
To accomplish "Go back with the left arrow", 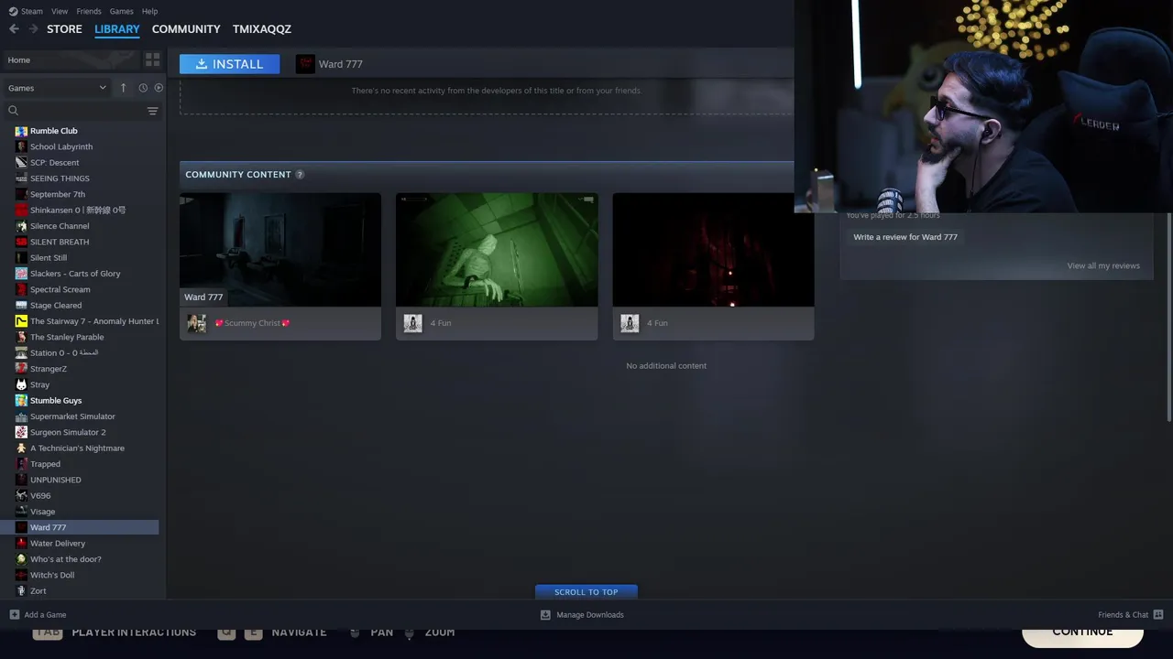I will coord(14,29).
